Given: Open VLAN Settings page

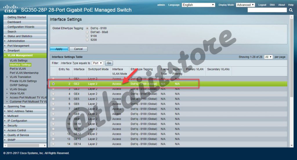Looking at the screenshot, I should coord(19,60).
